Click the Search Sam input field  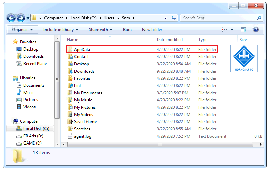point(218,18)
